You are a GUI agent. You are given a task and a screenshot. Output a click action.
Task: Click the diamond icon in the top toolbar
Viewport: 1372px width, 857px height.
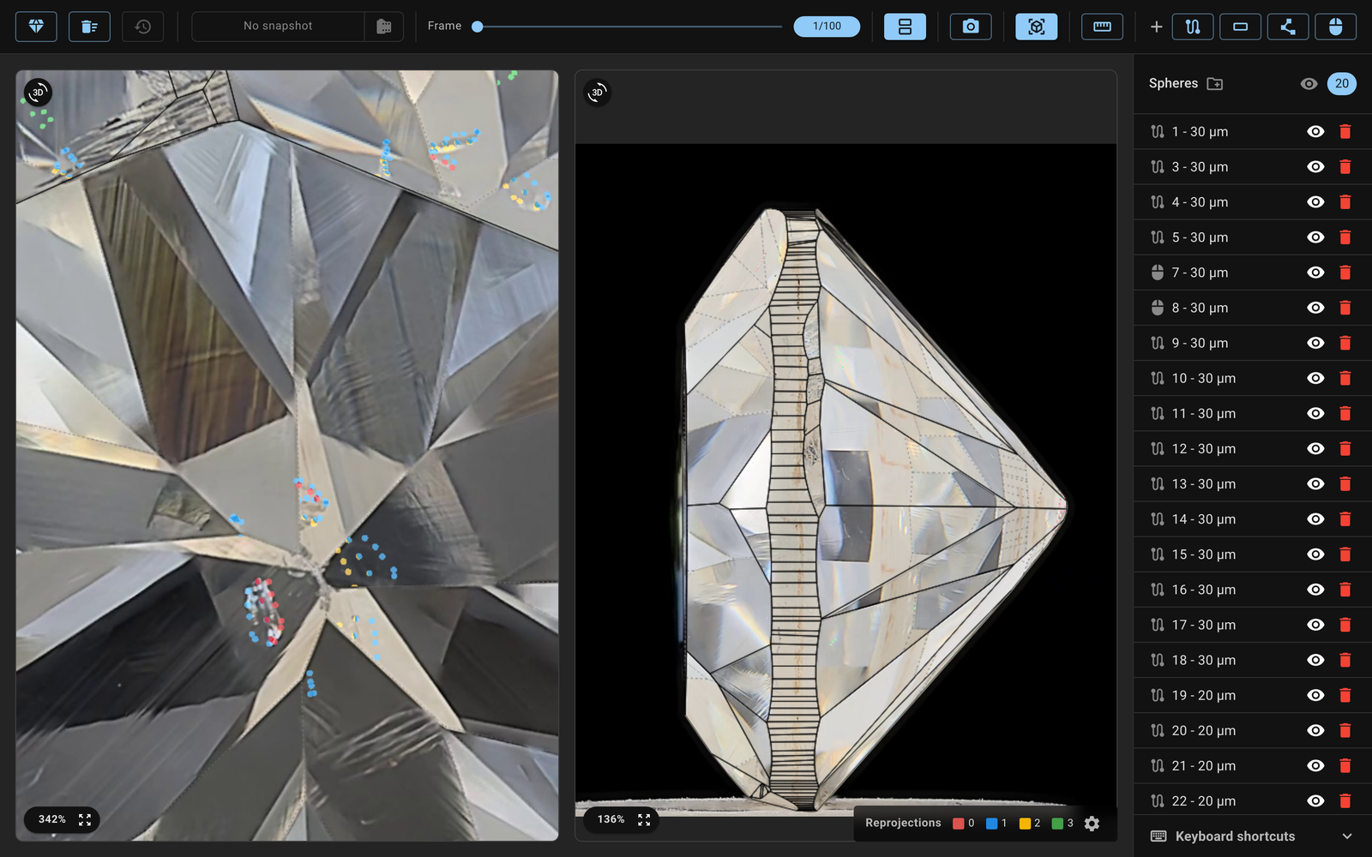pyautogui.click(x=36, y=27)
